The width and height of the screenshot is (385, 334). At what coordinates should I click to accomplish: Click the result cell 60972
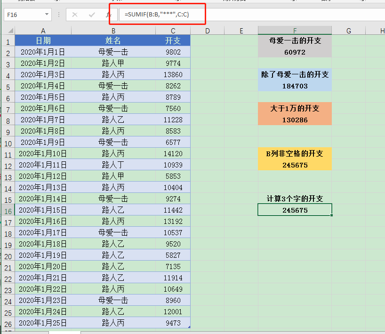tap(295, 52)
